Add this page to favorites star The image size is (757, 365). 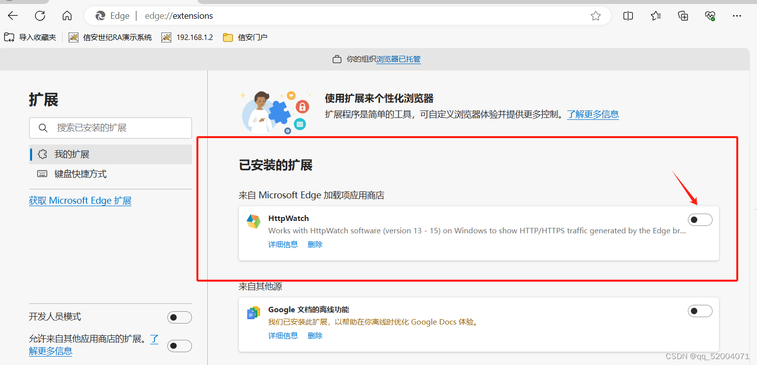(596, 16)
